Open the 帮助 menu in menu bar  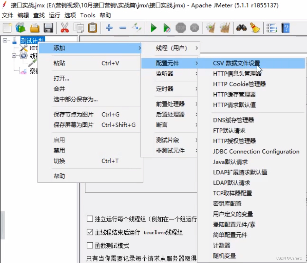tap(105, 15)
